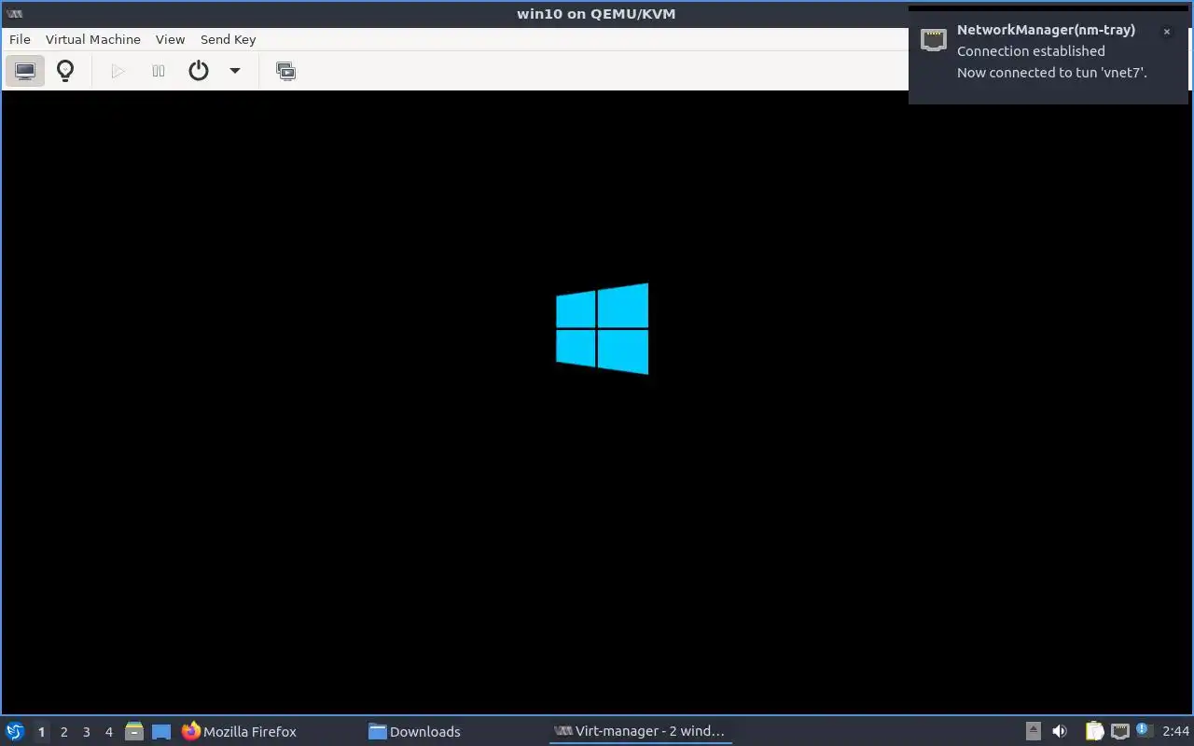The width and height of the screenshot is (1194, 746).
Task: Click the update notifier tray icon
Action: (1144, 730)
